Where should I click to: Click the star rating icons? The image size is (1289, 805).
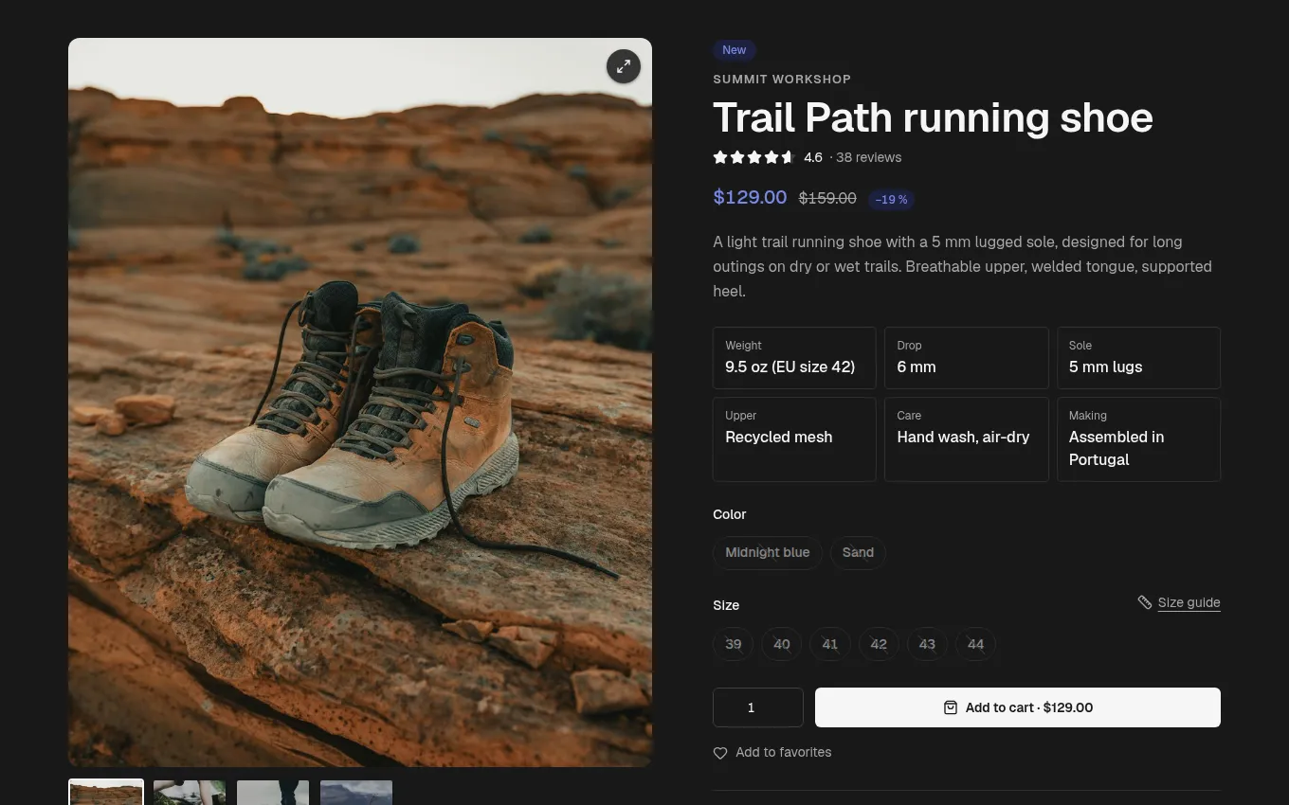point(753,157)
